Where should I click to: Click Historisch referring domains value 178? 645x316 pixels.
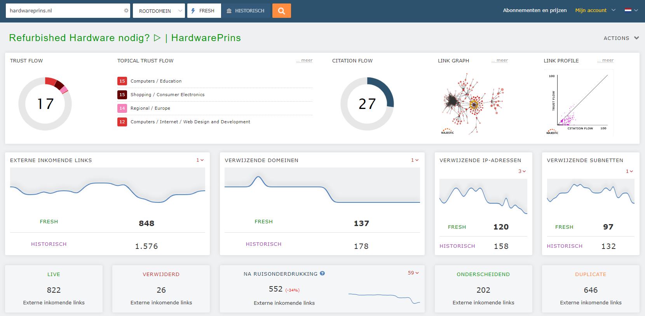pos(361,246)
